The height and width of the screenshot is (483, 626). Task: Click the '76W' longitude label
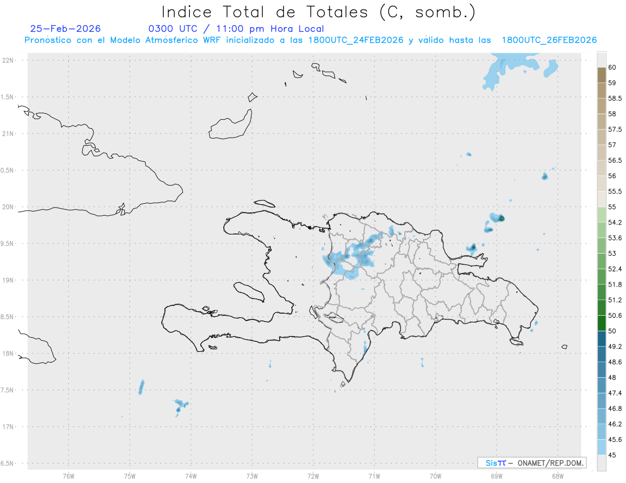click(68, 476)
